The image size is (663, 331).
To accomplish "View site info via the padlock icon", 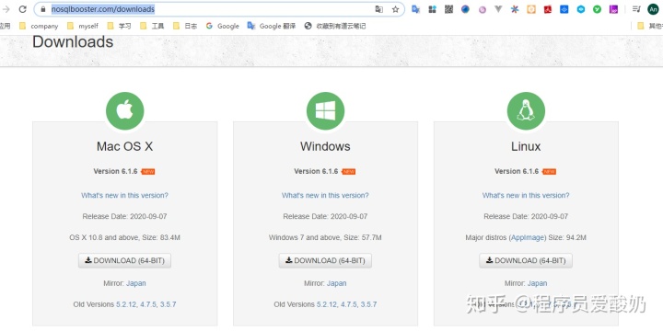I will (42, 9).
